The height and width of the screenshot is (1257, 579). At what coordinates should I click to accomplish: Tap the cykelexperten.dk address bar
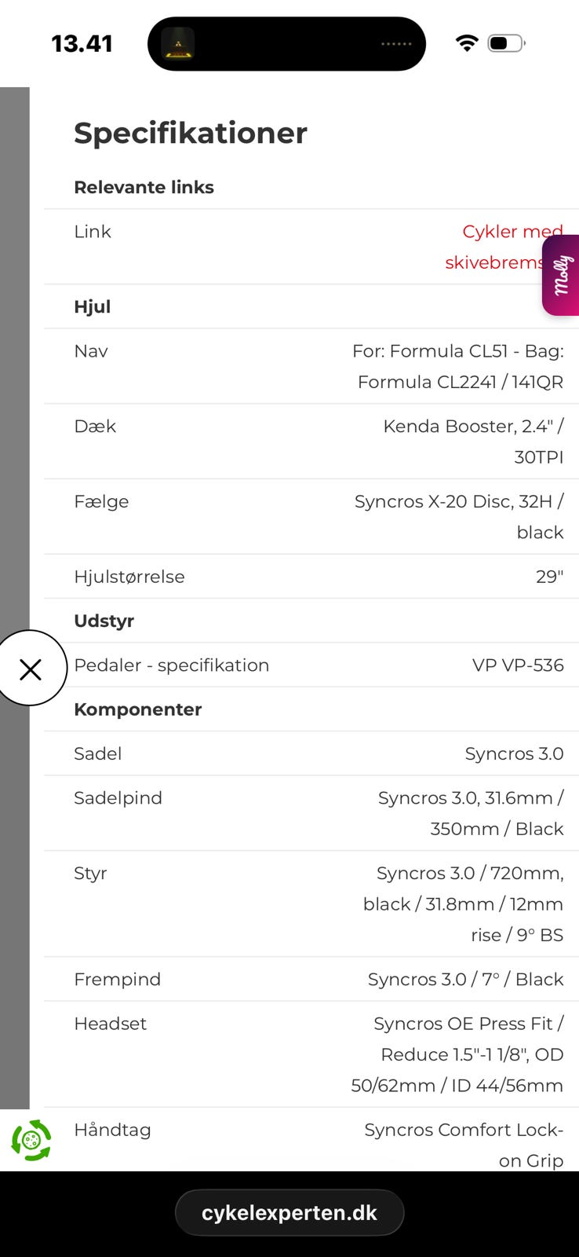pyautogui.click(x=289, y=1213)
